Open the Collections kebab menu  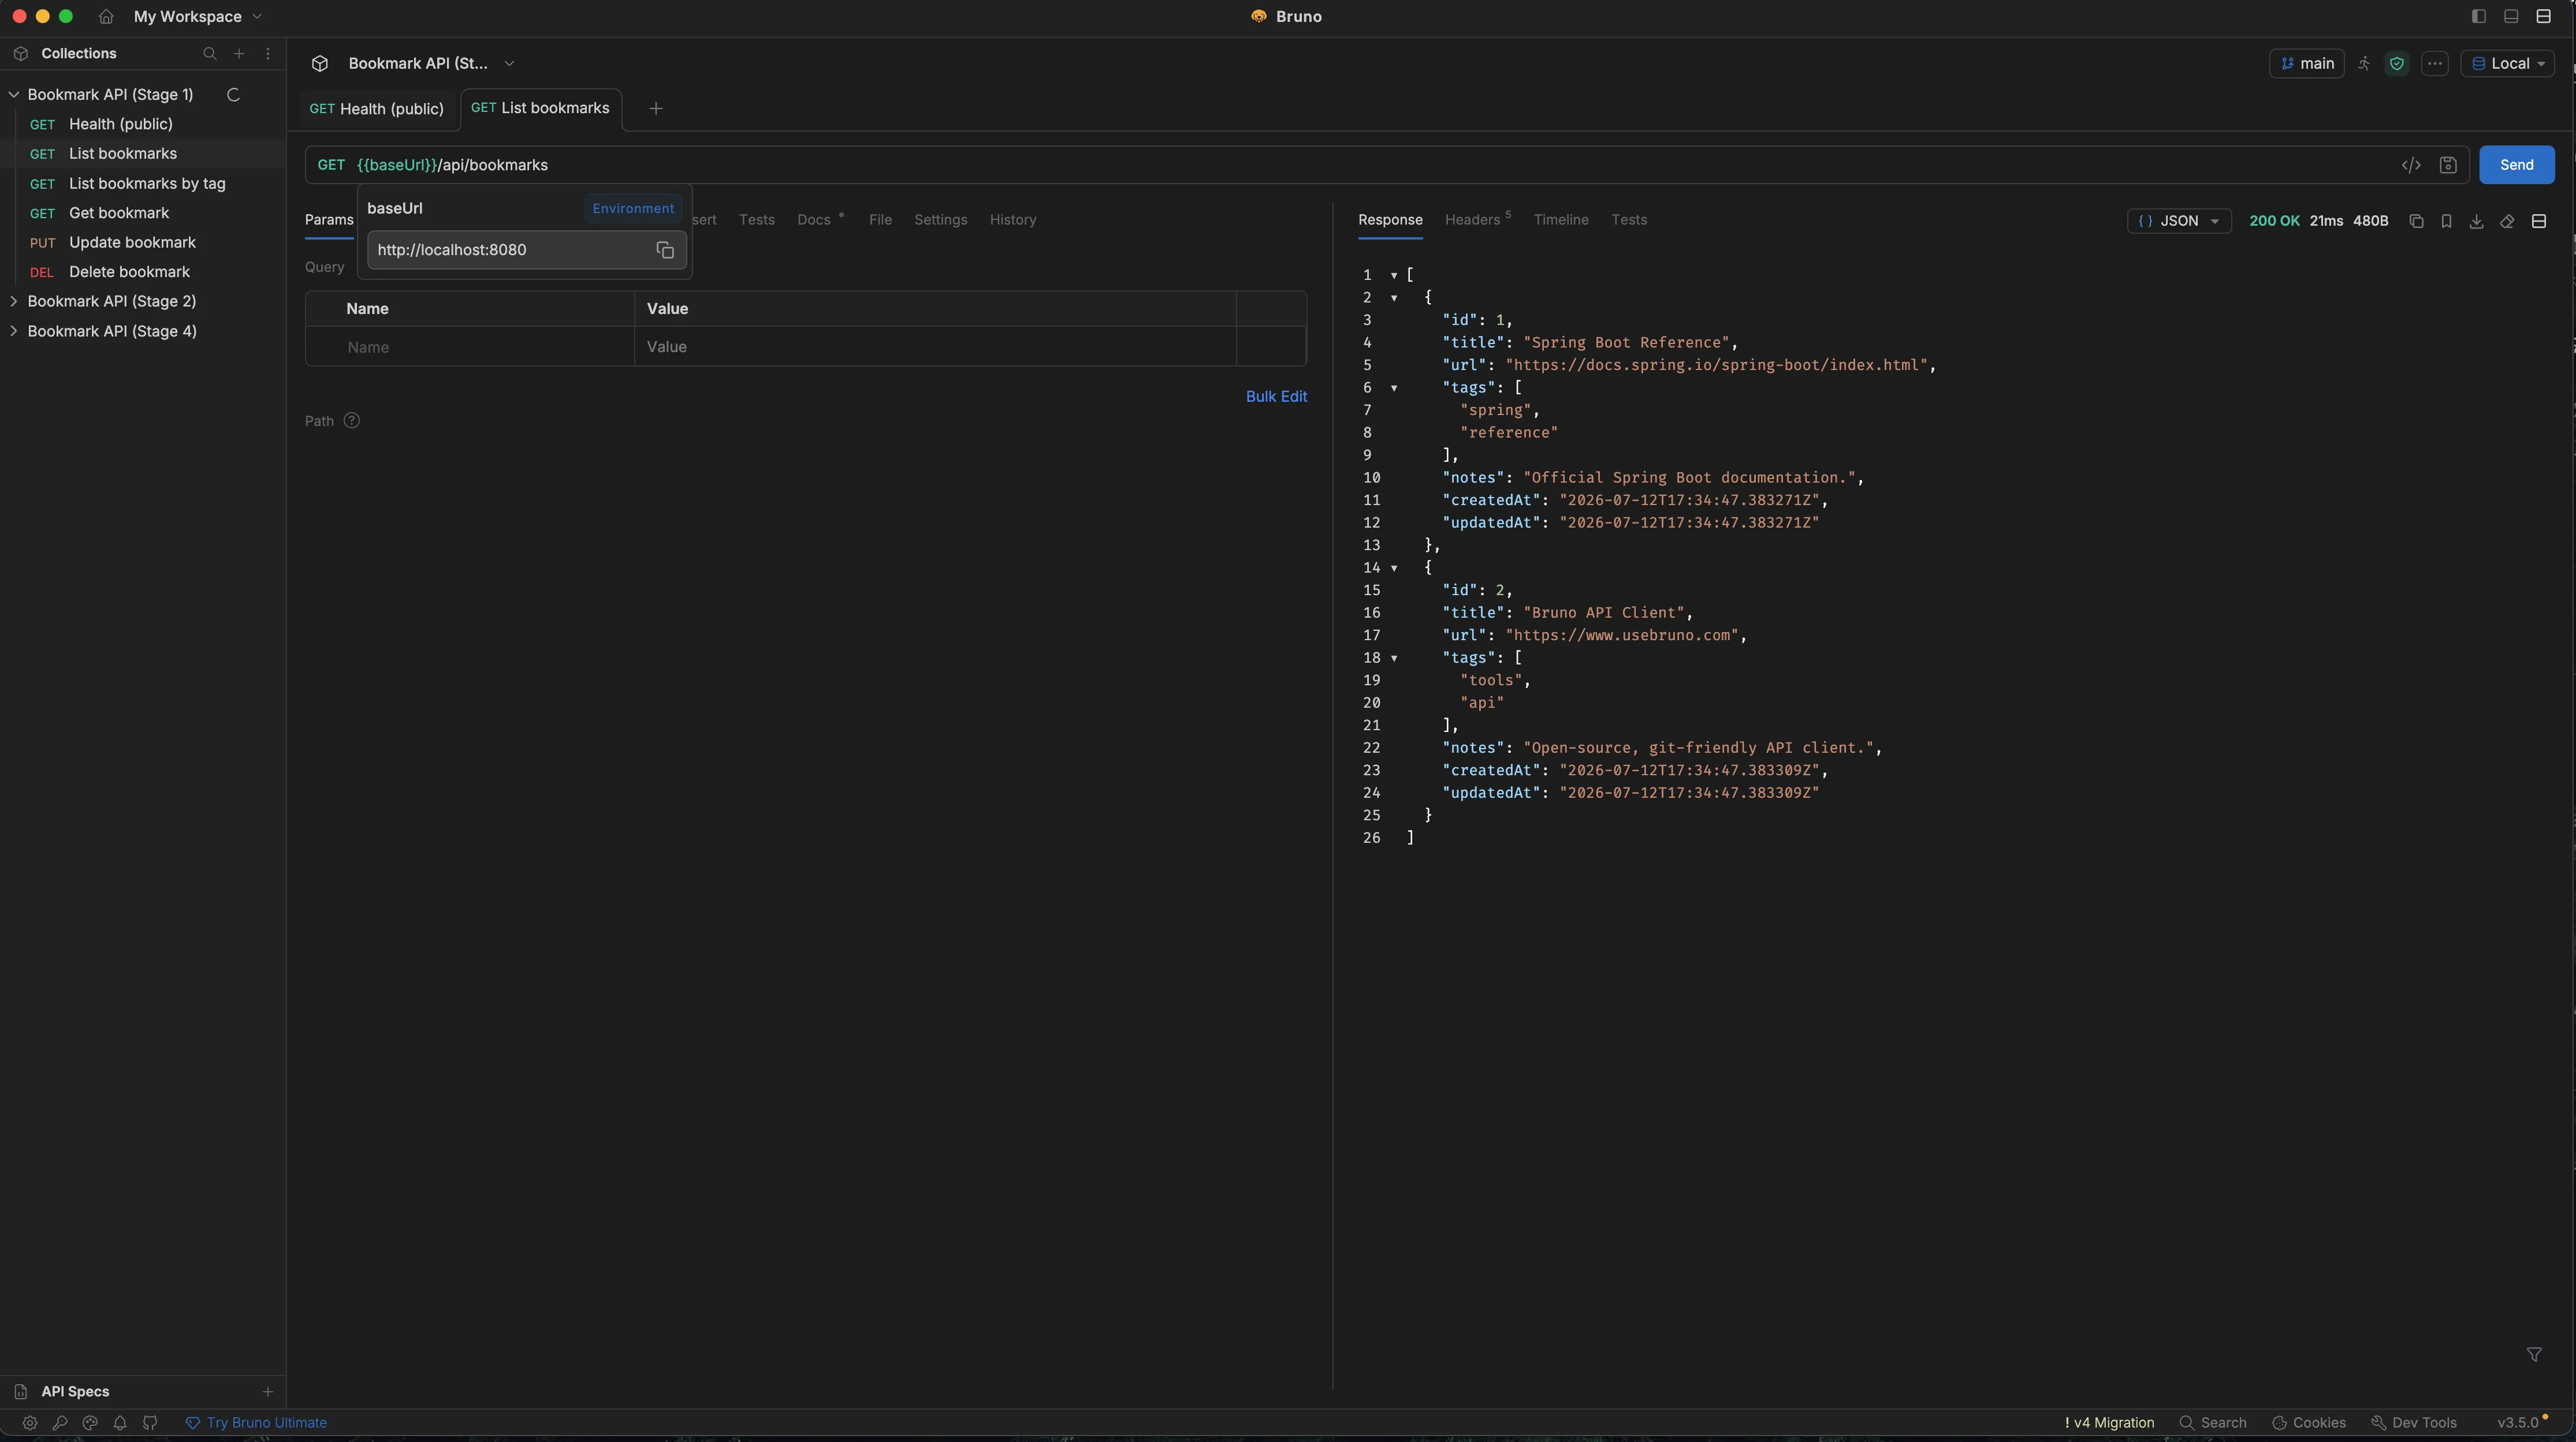click(268, 53)
